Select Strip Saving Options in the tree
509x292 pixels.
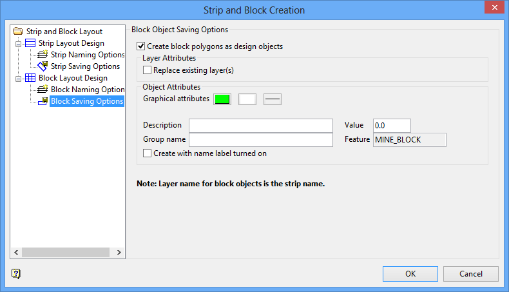pyautogui.click(x=85, y=66)
